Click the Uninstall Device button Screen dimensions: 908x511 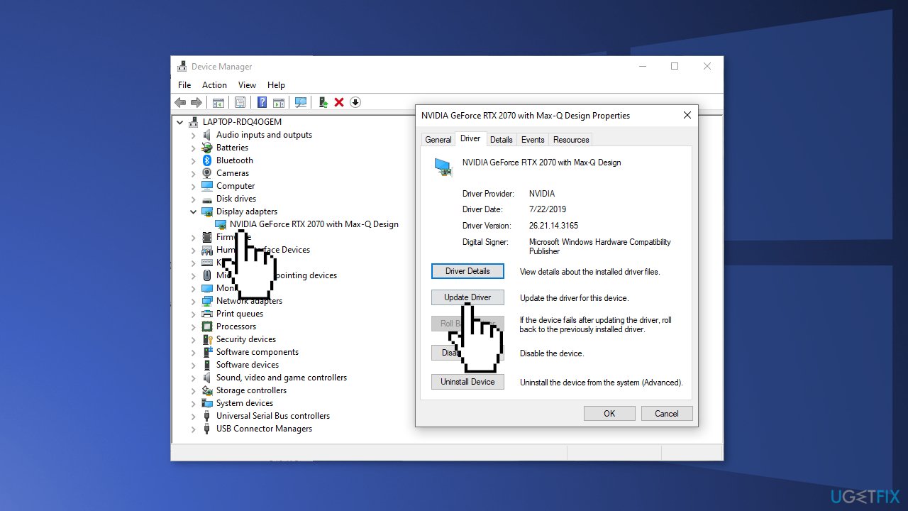point(467,381)
